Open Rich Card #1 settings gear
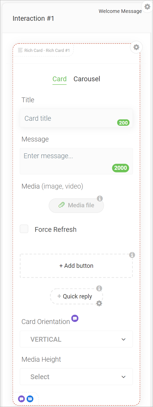 pyautogui.click(x=136, y=47)
